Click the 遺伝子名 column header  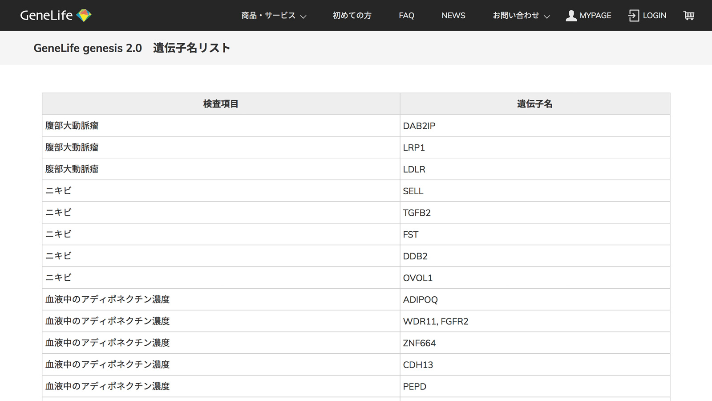(x=535, y=104)
